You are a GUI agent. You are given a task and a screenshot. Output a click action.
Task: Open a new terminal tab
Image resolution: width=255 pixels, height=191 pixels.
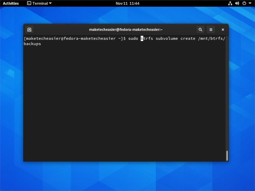pos(29,29)
